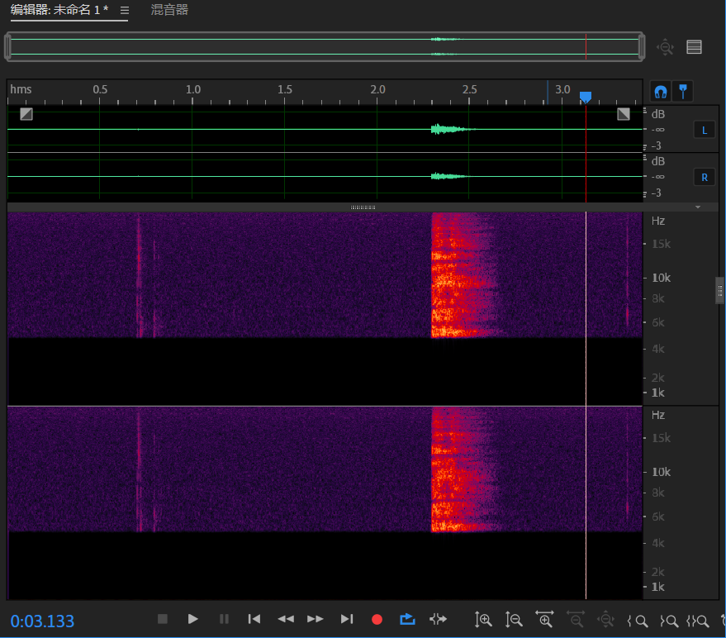Select the 编辑器: 未命名 1 tab
726x638 pixels.
[59, 10]
